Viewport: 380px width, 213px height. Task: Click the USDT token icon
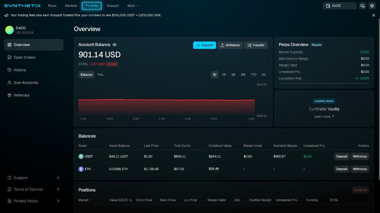tap(81, 156)
